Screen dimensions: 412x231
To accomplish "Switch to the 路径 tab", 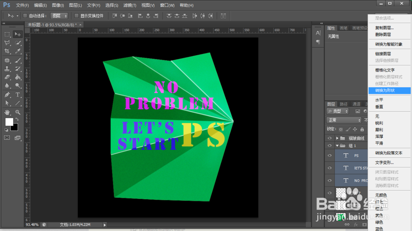I will 344,104.
